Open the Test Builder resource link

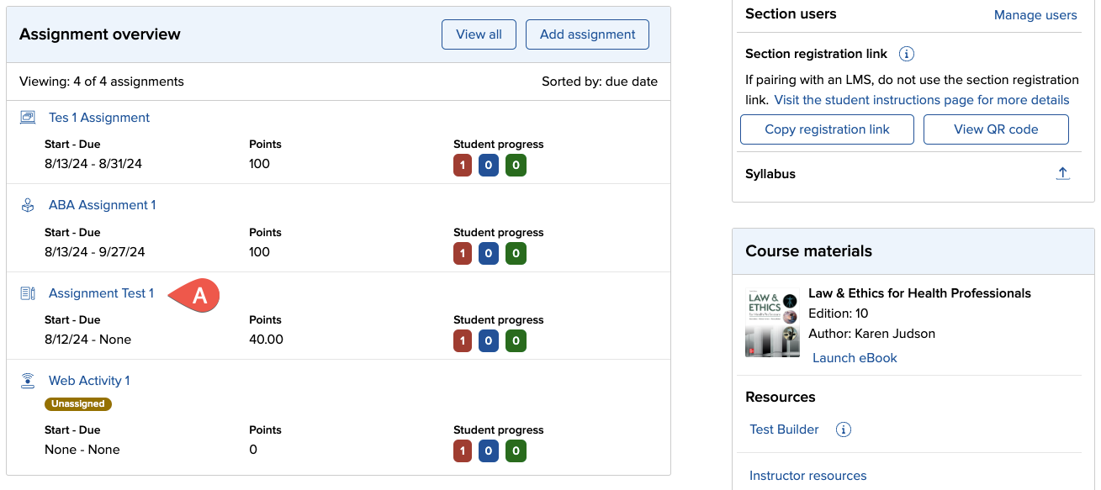click(784, 429)
